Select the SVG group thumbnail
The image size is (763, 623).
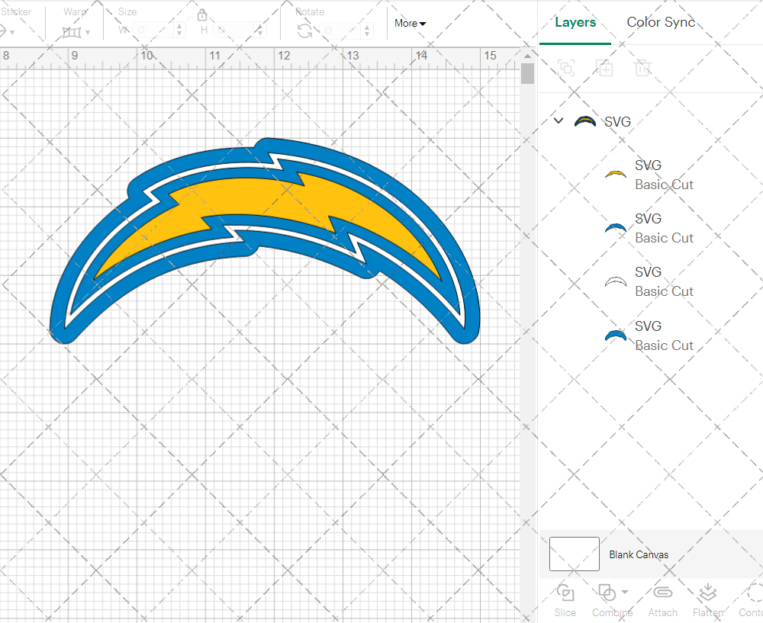[585, 121]
